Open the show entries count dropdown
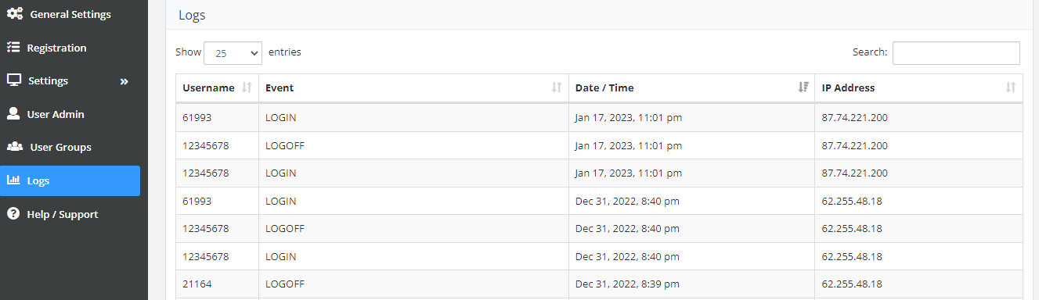1039x300 pixels. (x=233, y=53)
